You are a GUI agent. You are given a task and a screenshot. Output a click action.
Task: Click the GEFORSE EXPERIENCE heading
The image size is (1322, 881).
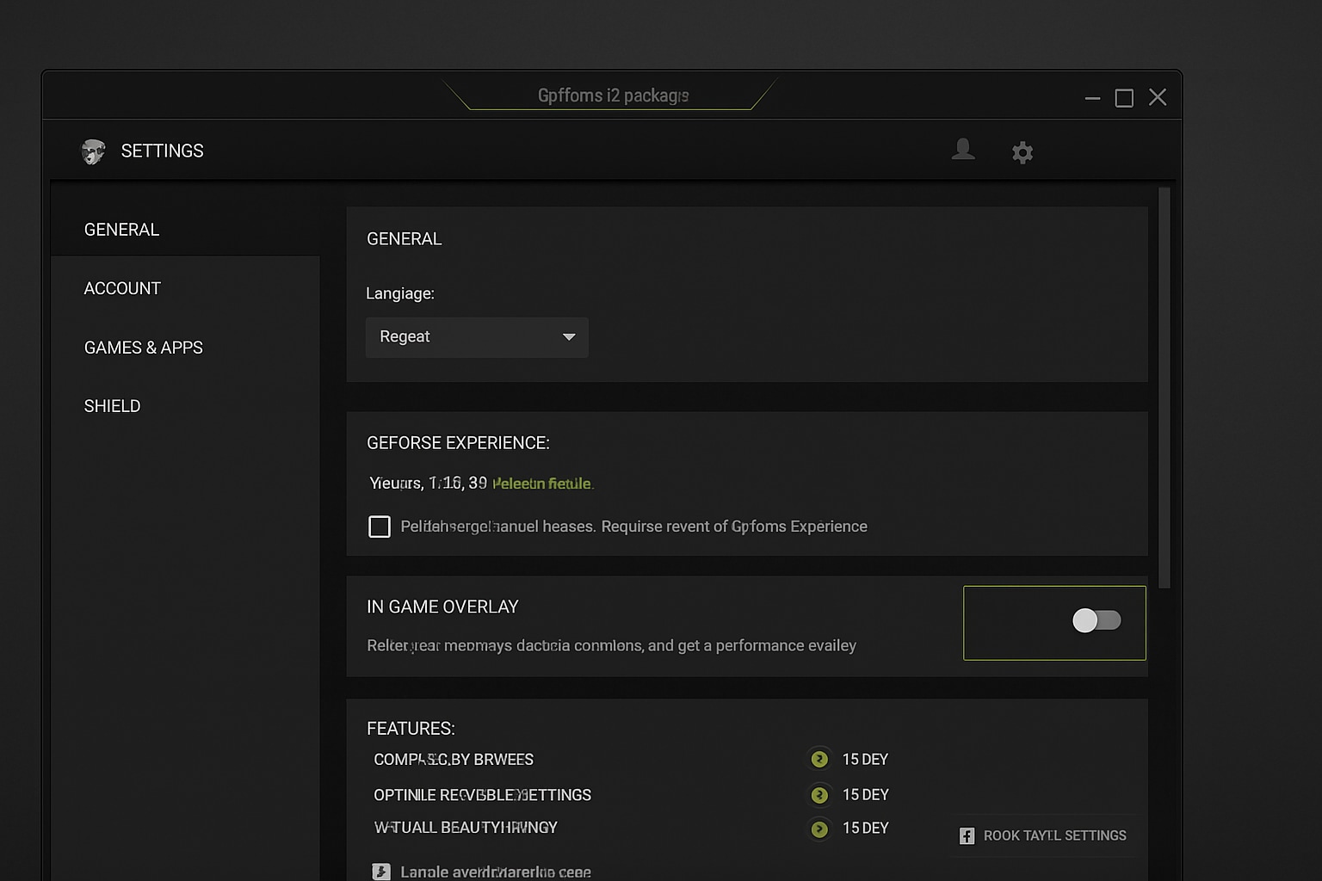coord(458,442)
